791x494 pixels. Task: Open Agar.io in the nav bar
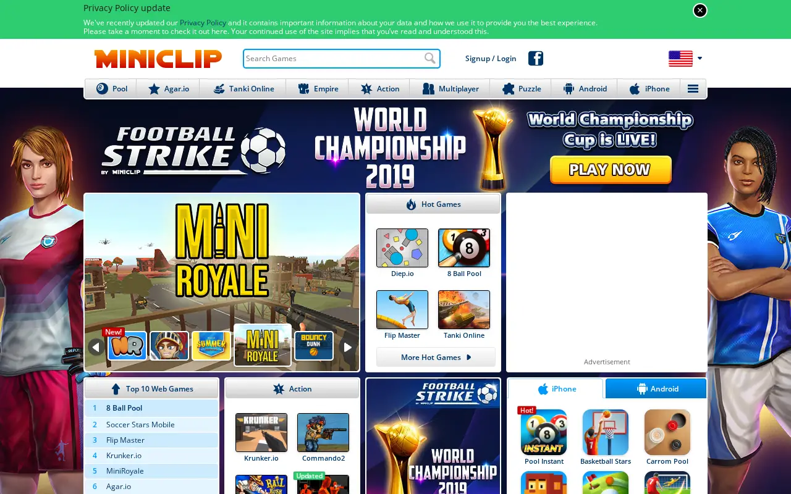tap(168, 89)
